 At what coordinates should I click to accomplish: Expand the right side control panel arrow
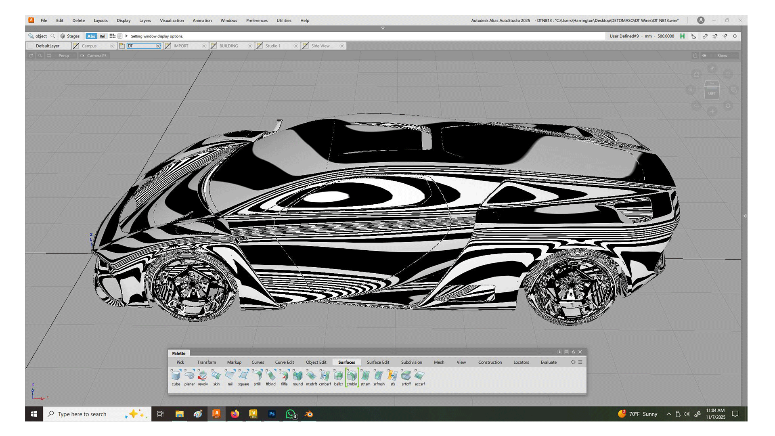click(745, 216)
